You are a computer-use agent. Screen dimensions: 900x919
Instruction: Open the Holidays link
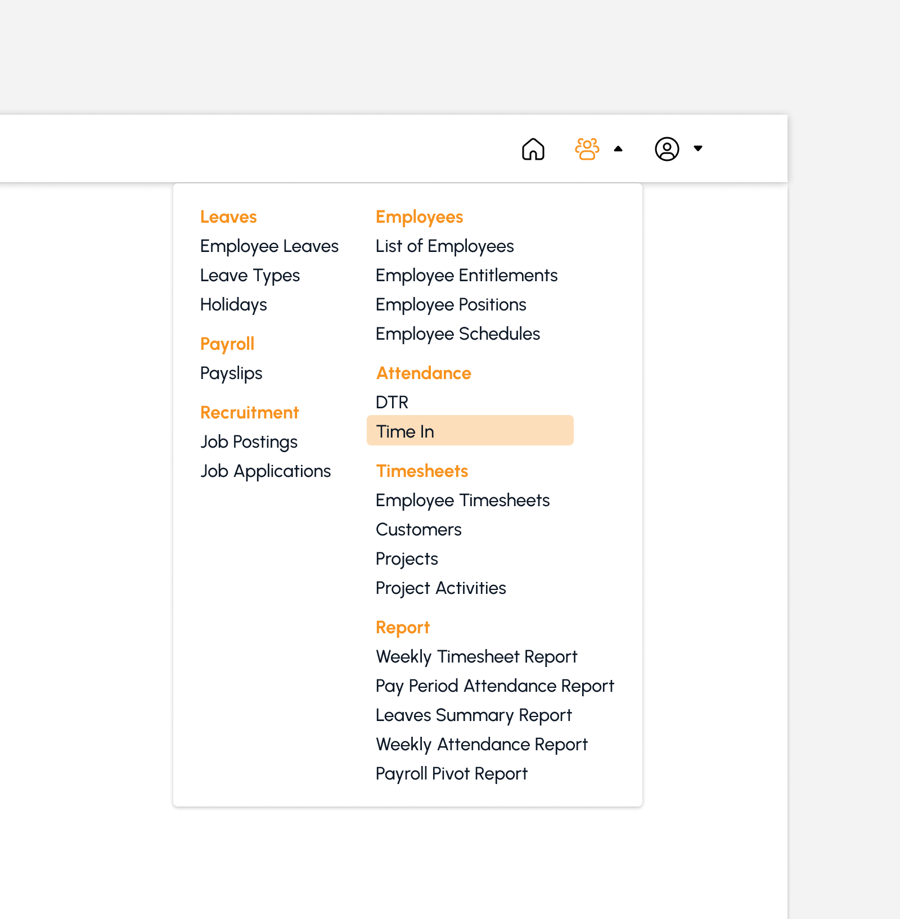pos(233,305)
